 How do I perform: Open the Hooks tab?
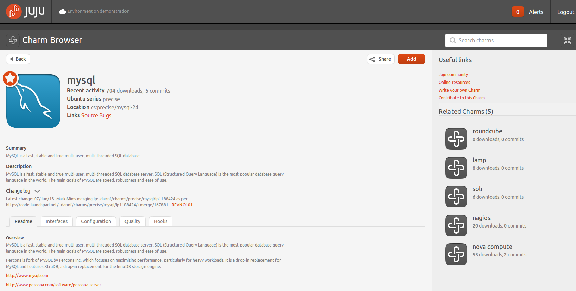(x=160, y=221)
